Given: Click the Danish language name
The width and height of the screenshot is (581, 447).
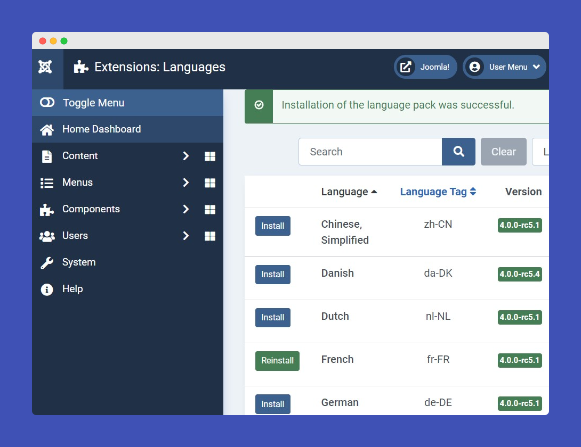Looking at the screenshot, I should pyautogui.click(x=337, y=273).
